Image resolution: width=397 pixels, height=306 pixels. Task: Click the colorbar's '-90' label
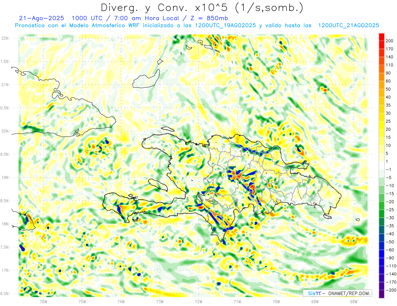click(390, 258)
